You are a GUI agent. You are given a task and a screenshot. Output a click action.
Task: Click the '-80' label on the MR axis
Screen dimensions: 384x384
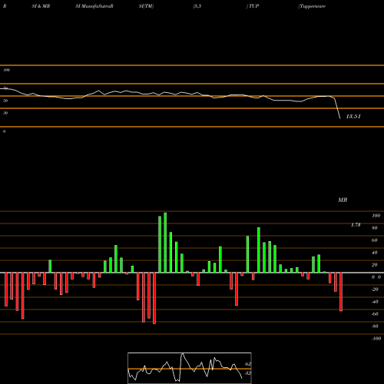pyautogui.click(x=375, y=326)
